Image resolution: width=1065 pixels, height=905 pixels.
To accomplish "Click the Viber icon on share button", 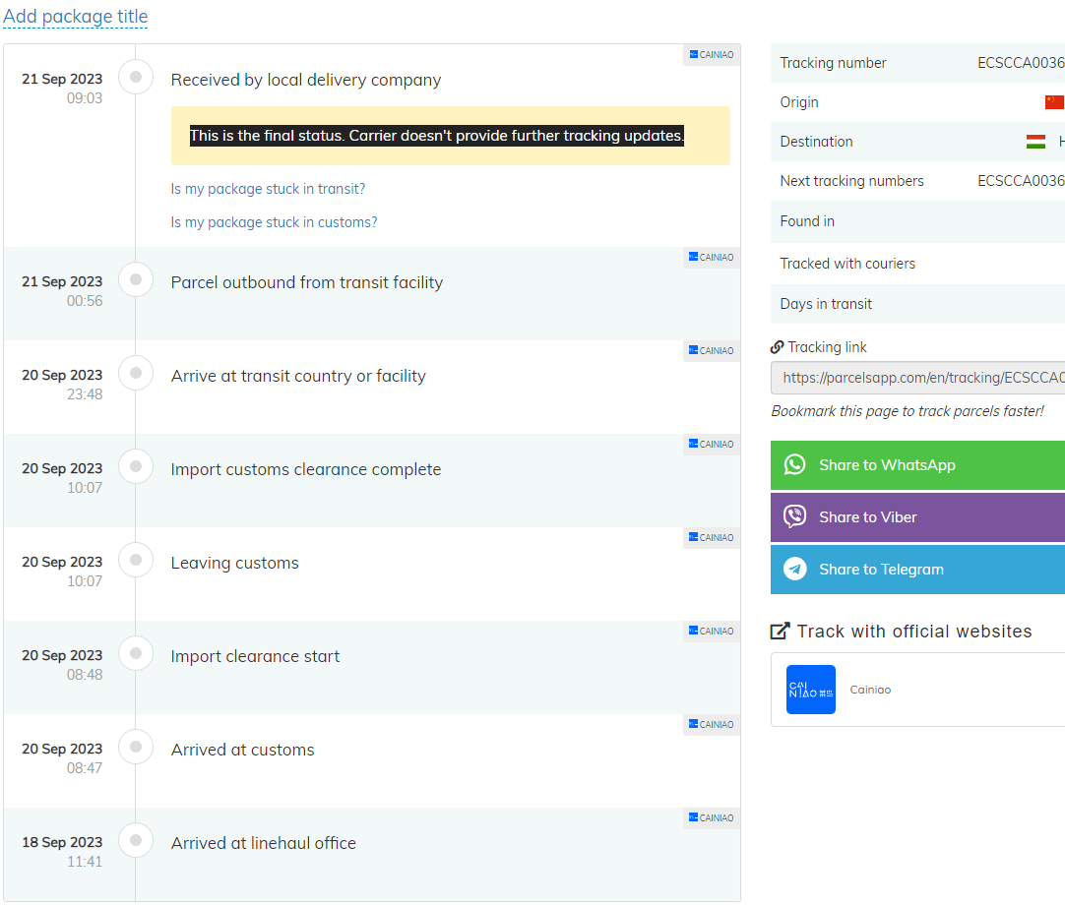I will (x=795, y=517).
